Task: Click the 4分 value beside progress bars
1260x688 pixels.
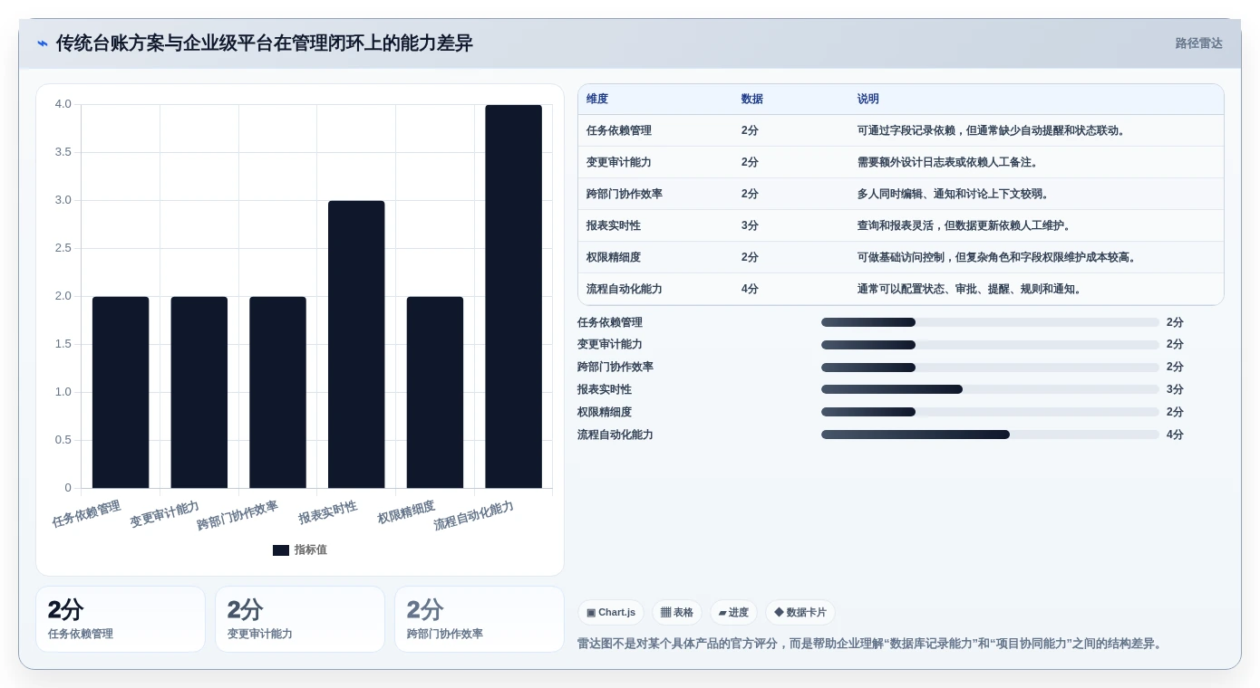Action: click(1175, 435)
